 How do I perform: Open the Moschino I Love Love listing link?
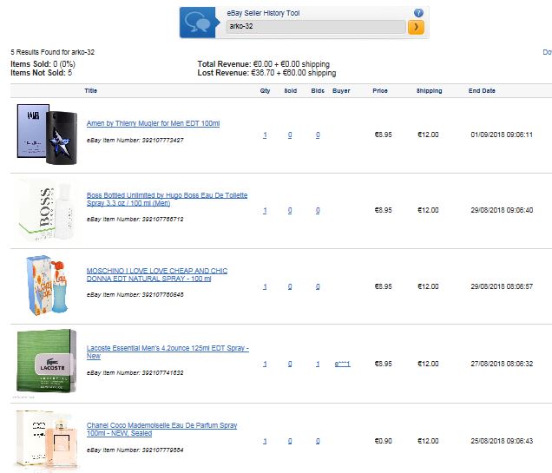click(157, 274)
